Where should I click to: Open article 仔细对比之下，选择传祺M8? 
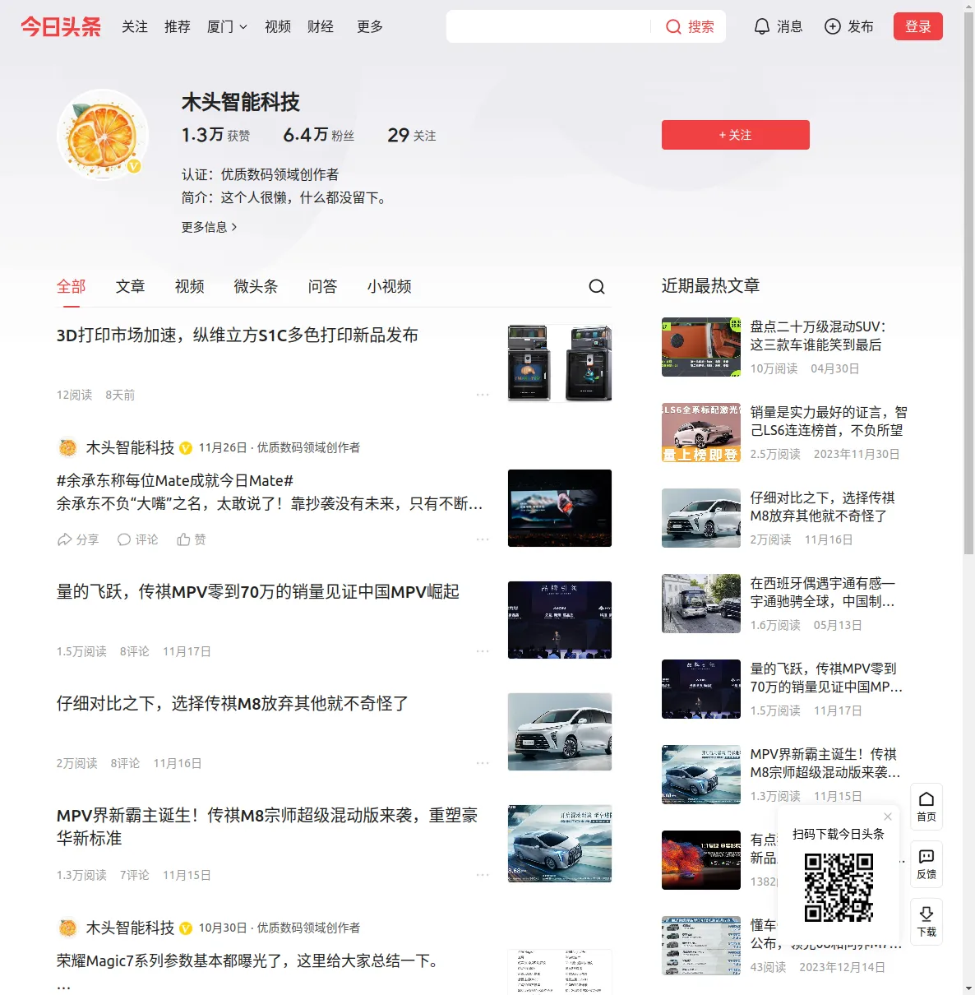pyautogui.click(x=233, y=704)
